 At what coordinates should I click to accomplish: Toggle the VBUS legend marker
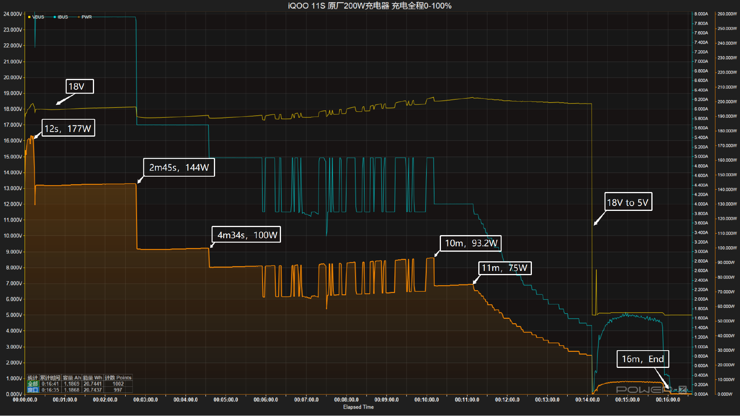click(x=38, y=17)
